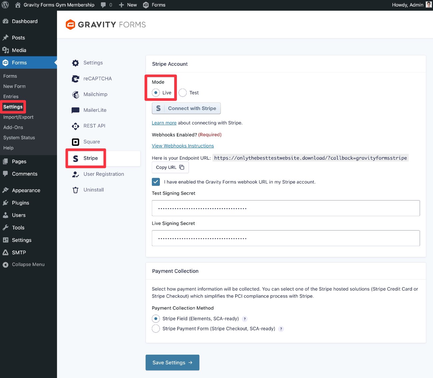Select the Stripe 'S' icon
Screen dimensions: 433x378
click(x=75, y=158)
